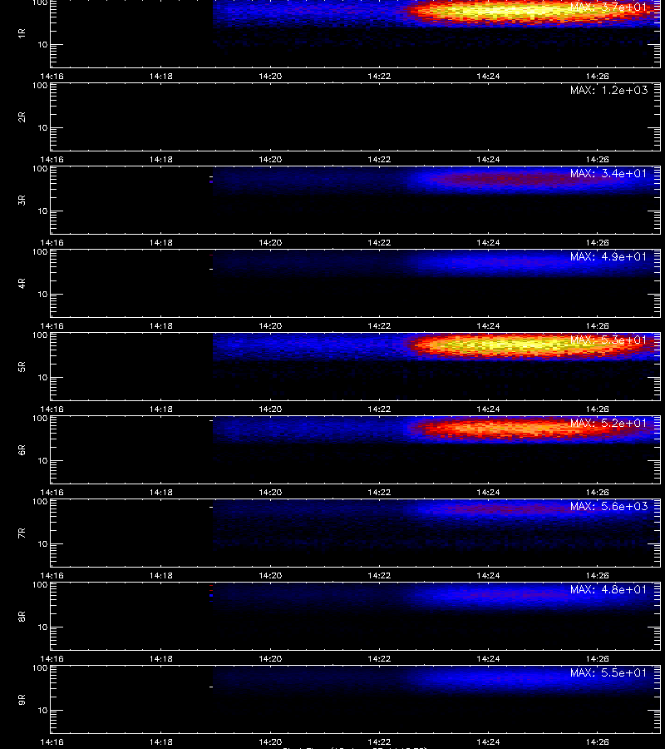Click the 4R panel axis label
The height and width of the screenshot is (749, 665).
point(22,283)
